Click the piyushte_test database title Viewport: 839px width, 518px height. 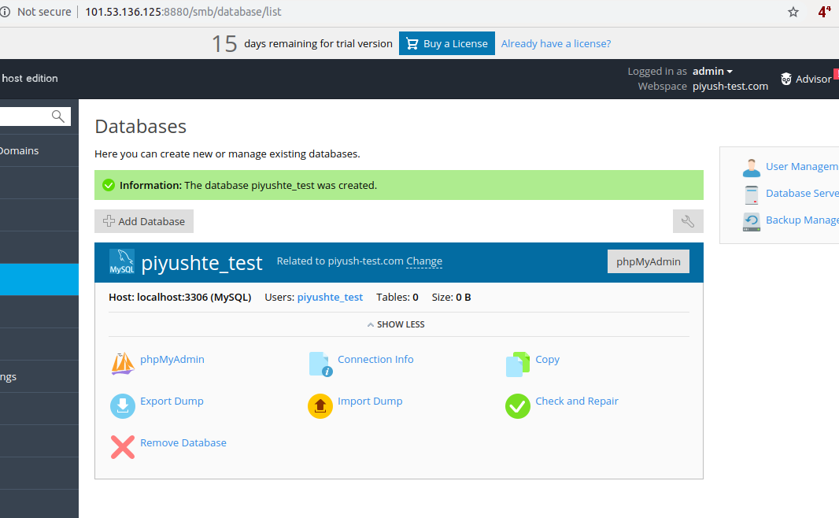(x=201, y=263)
